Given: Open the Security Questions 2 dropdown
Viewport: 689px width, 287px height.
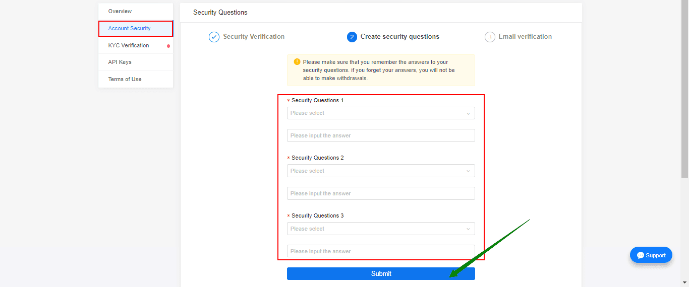Looking at the screenshot, I should tap(381, 171).
